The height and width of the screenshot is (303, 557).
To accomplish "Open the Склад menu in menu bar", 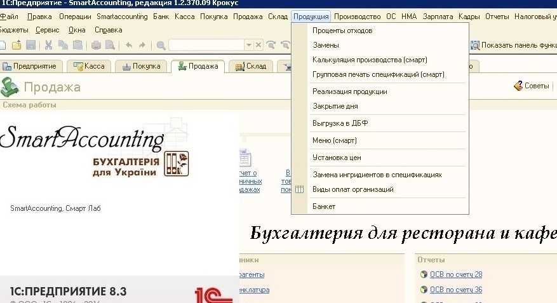I will (x=278, y=17).
